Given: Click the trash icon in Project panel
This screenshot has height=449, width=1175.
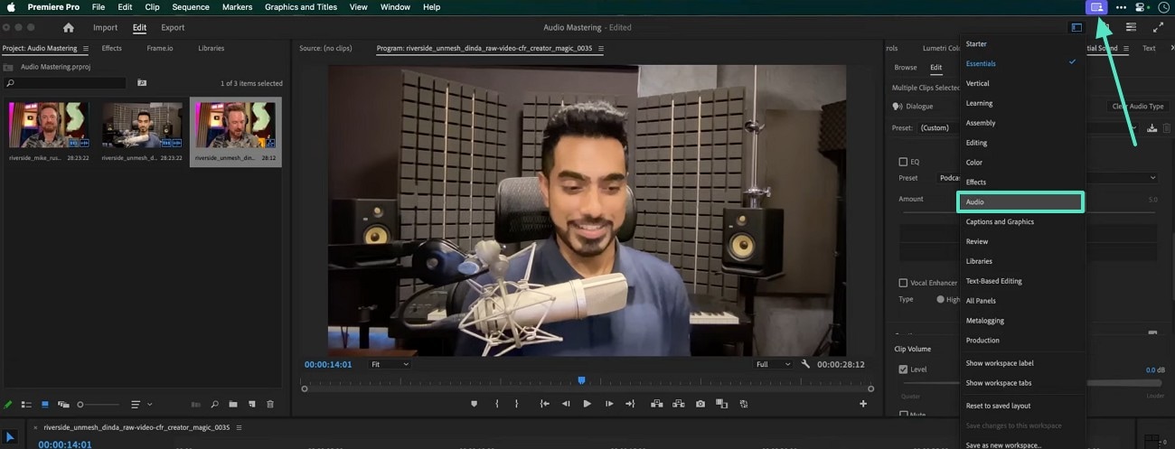Looking at the screenshot, I should (x=269, y=404).
